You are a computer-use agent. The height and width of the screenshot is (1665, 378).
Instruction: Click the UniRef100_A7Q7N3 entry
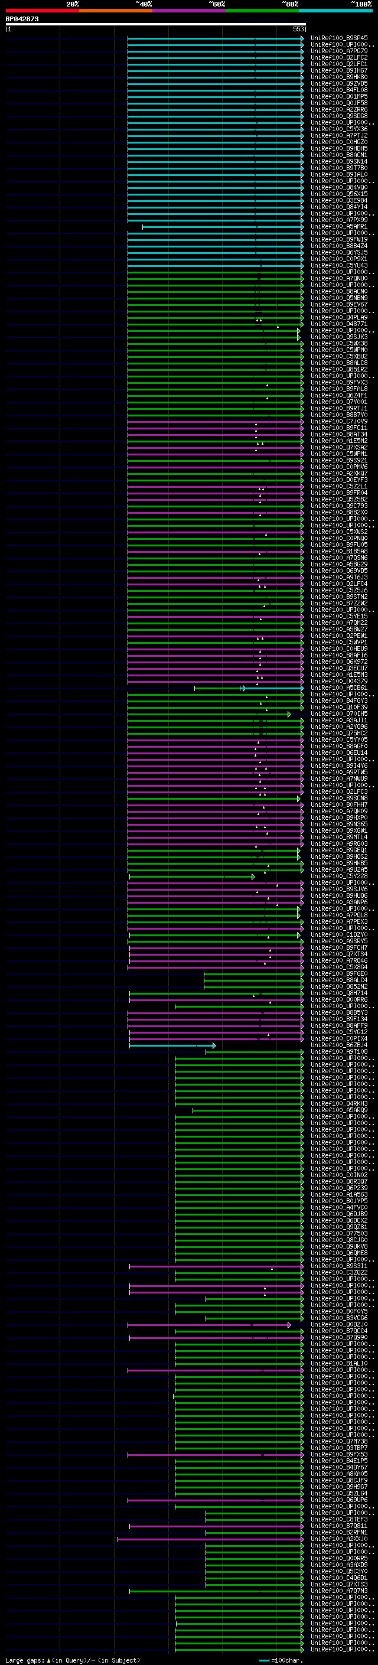point(338,1592)
